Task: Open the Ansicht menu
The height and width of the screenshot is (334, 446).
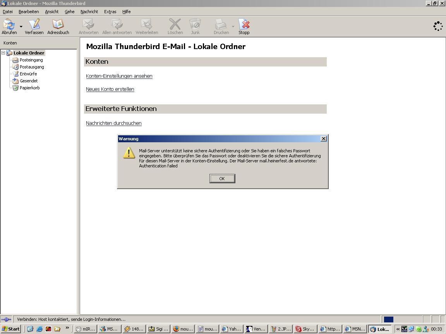Action: pyautogui.click(x=52, y=12)
